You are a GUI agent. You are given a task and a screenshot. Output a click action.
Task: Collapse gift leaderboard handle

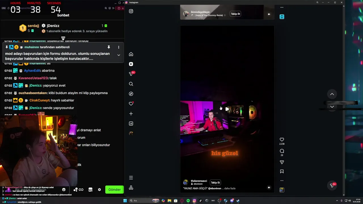63,38
